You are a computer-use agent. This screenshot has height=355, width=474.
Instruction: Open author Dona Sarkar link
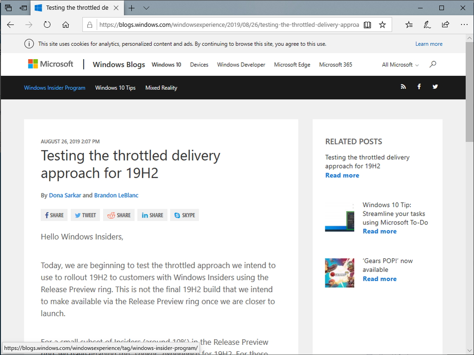65,195
